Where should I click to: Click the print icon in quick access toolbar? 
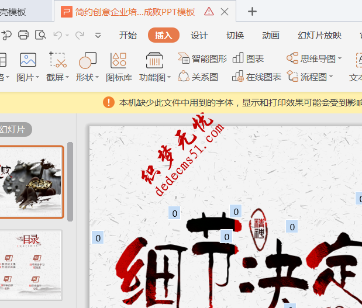point(23,35)
